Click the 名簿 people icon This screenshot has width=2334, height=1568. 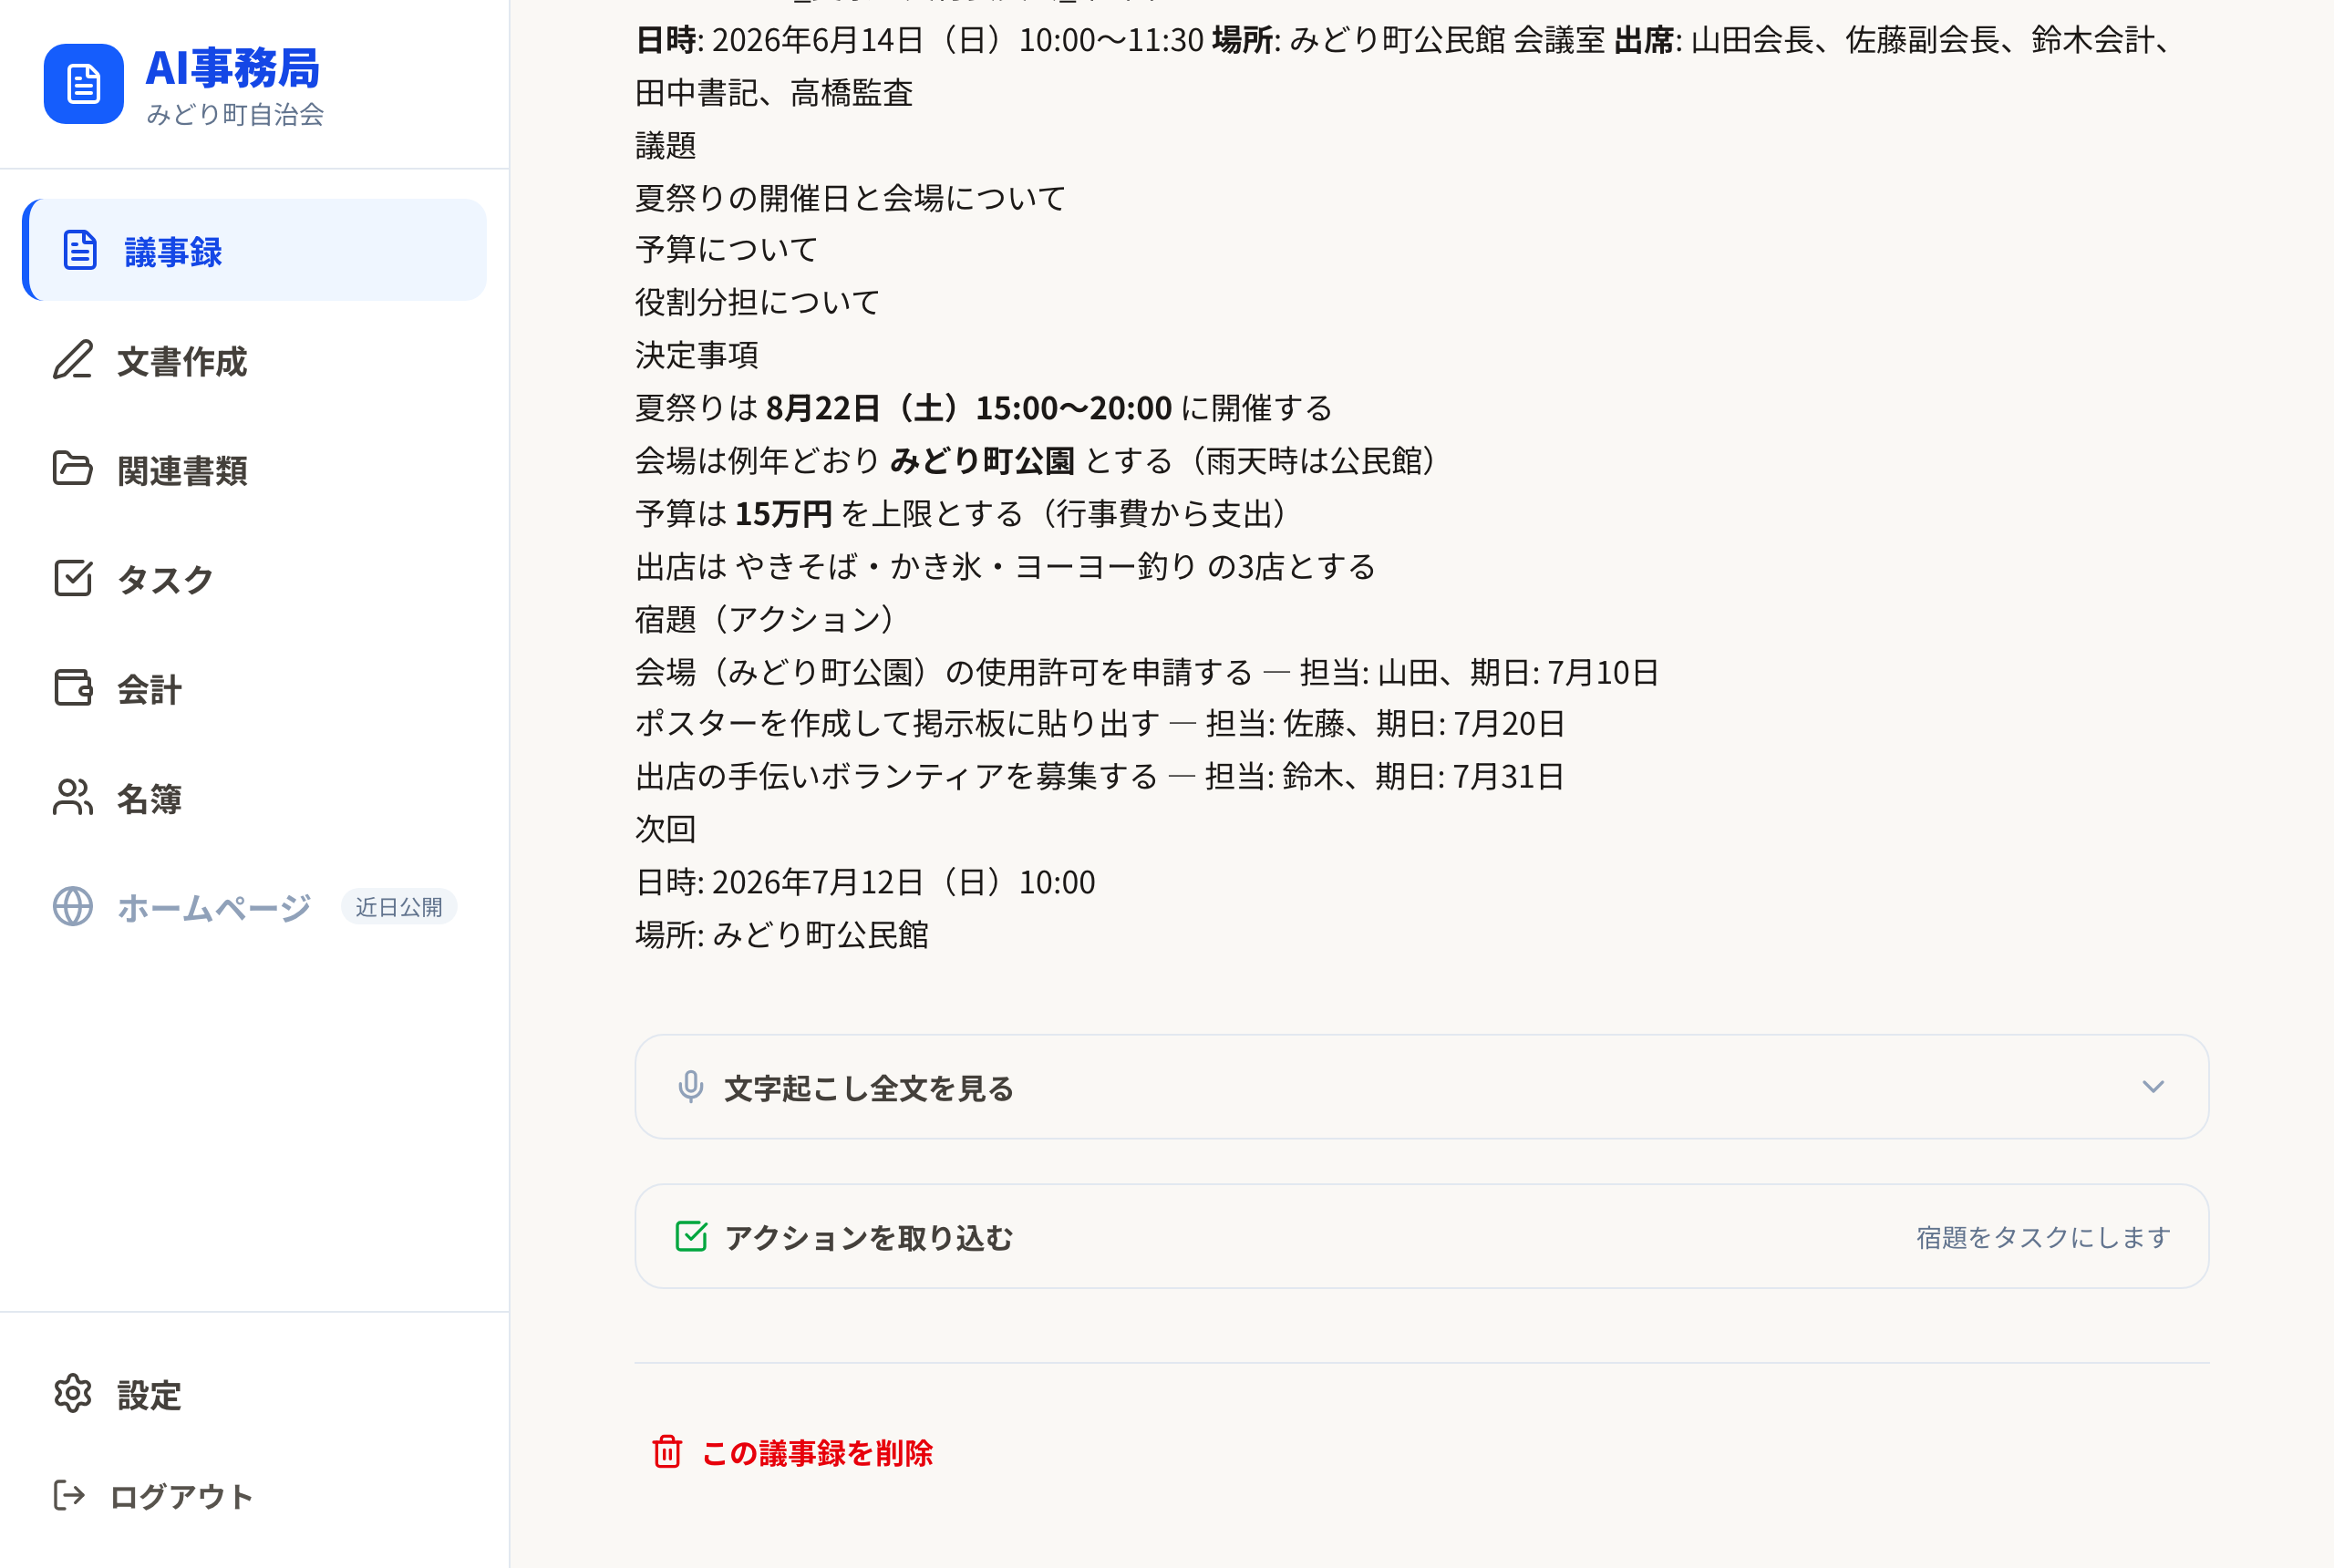coord(73,798)
